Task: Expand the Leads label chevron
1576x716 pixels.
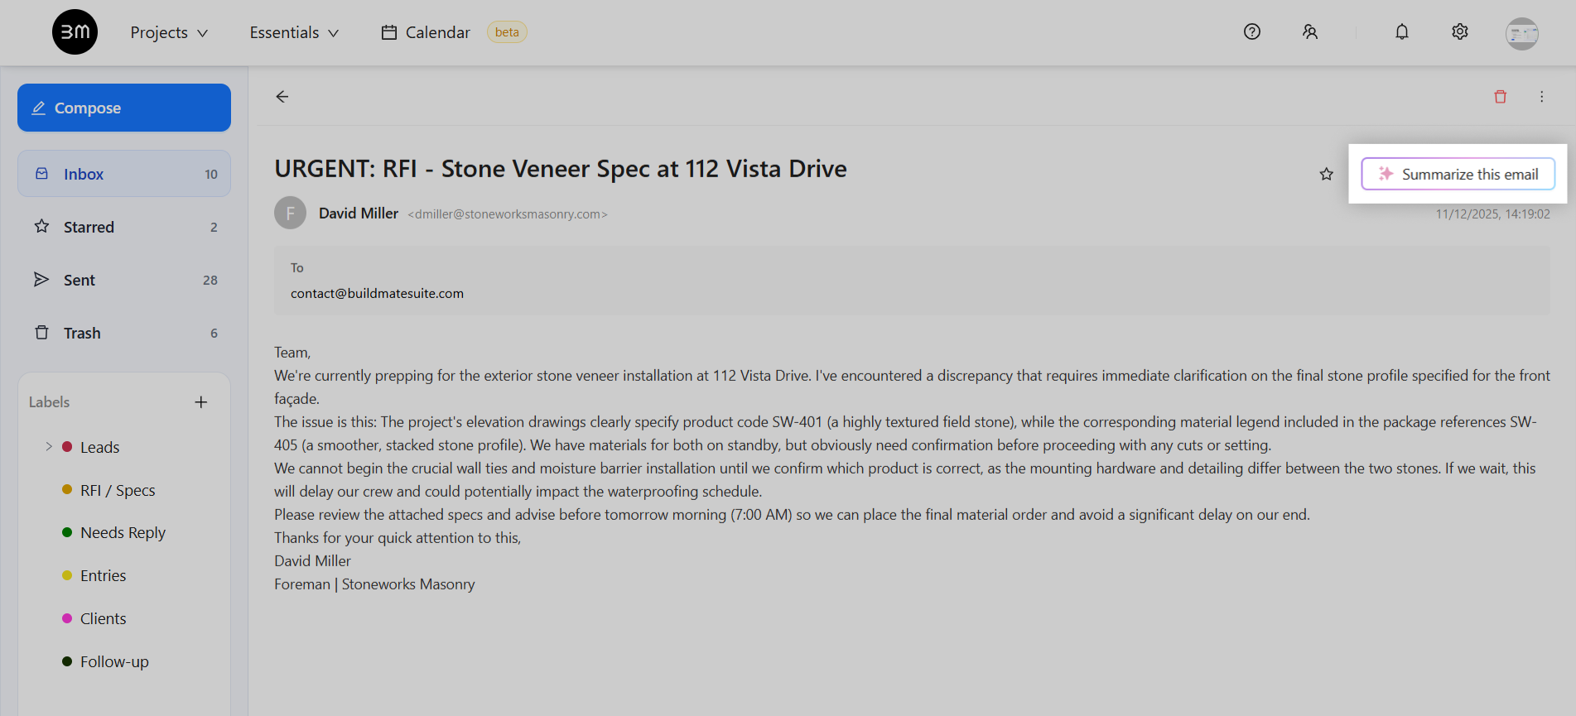Action: pos(49,447)
